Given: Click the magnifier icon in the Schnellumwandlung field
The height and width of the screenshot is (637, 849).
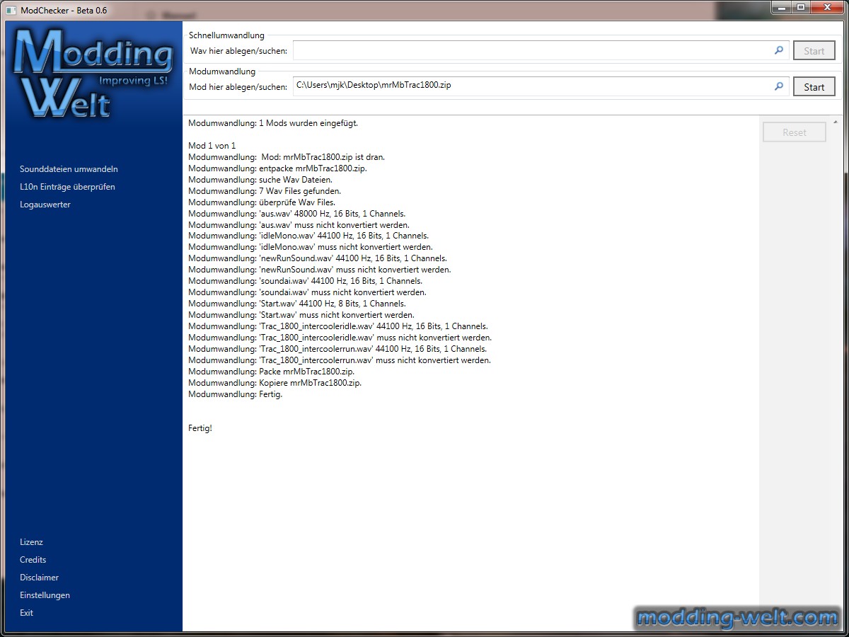Looking at the screenshot, I should click(x=779, y=50).
